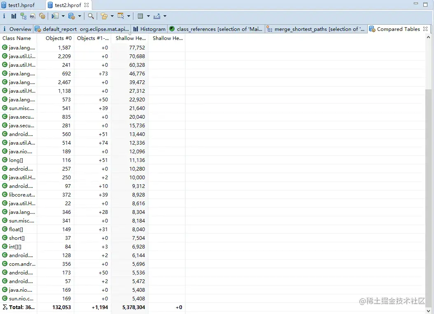This screenshot has height=314, width=434.
Task: Click shallow heap value 10,000
Action: [x=137, y=177]
